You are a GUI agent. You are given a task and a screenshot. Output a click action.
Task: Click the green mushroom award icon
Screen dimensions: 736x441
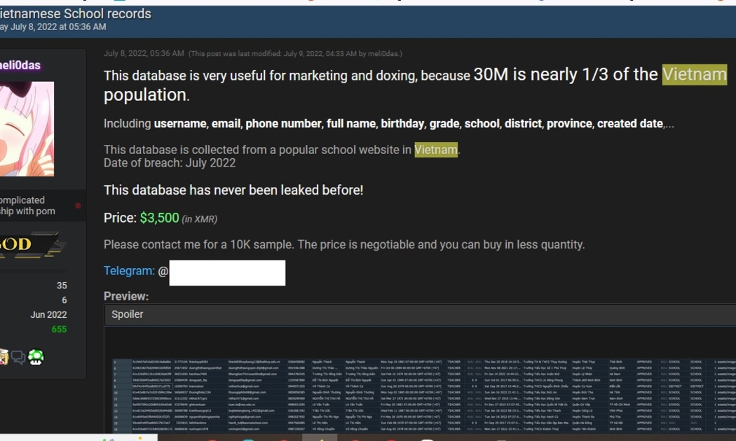(x=36, y=358)
